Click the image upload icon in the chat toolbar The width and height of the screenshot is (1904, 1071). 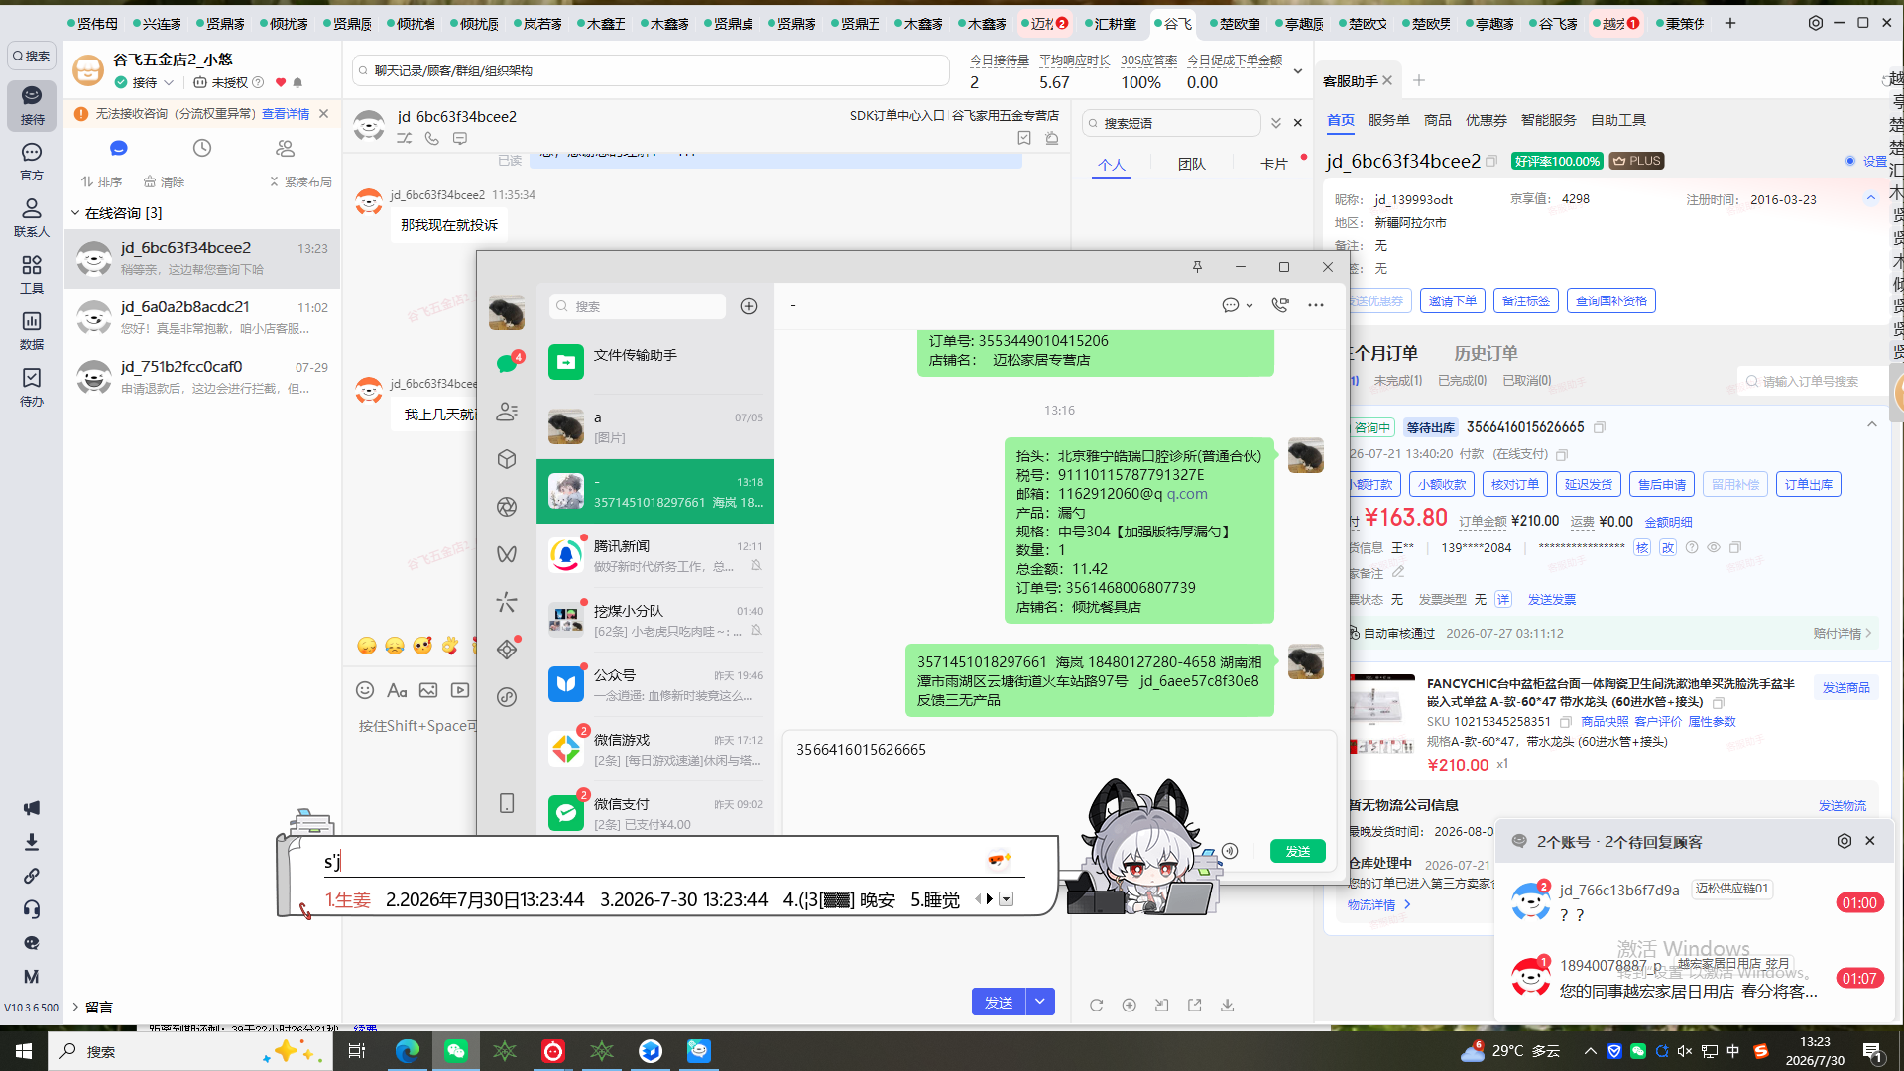[x=428, y=690]
